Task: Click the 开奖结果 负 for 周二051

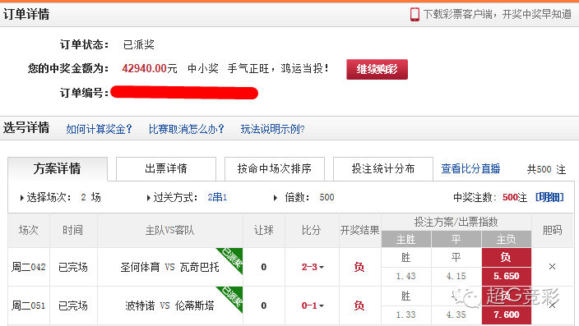Action: click(x=359, y=305)
